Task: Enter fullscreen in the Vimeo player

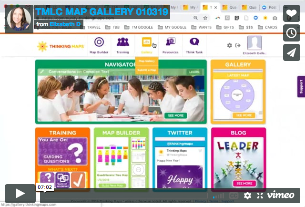Action: [x=260, y=196]
